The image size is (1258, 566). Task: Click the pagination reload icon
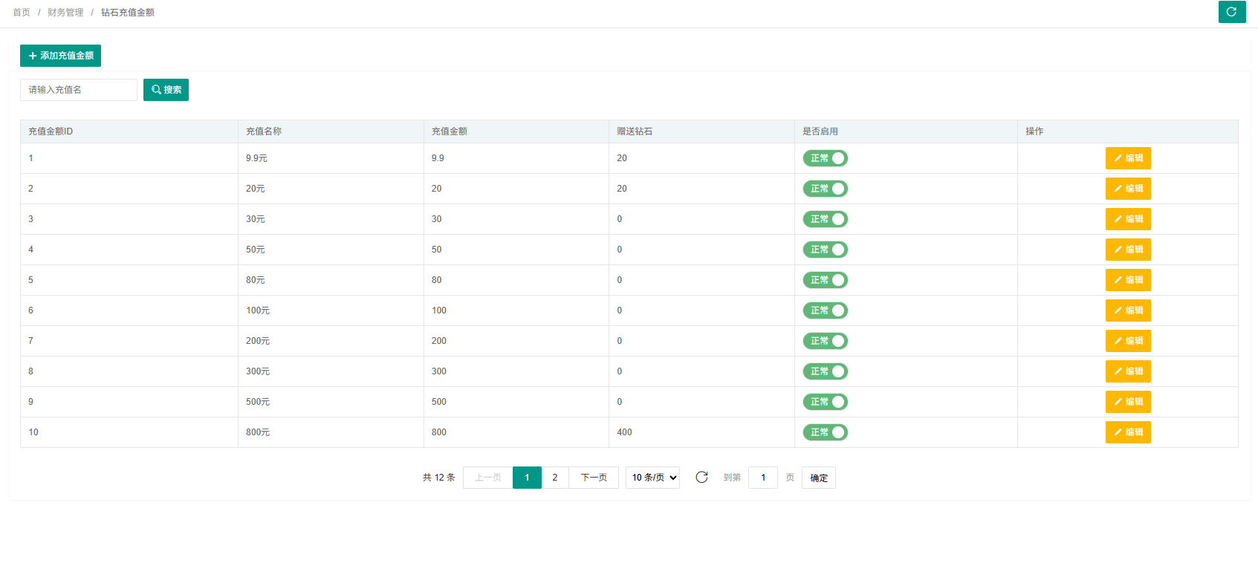[701, 478]
